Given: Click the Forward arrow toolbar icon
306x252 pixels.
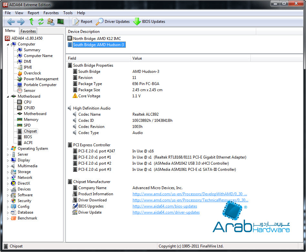Looking at the screenshot, I should [x=21, y=22].
